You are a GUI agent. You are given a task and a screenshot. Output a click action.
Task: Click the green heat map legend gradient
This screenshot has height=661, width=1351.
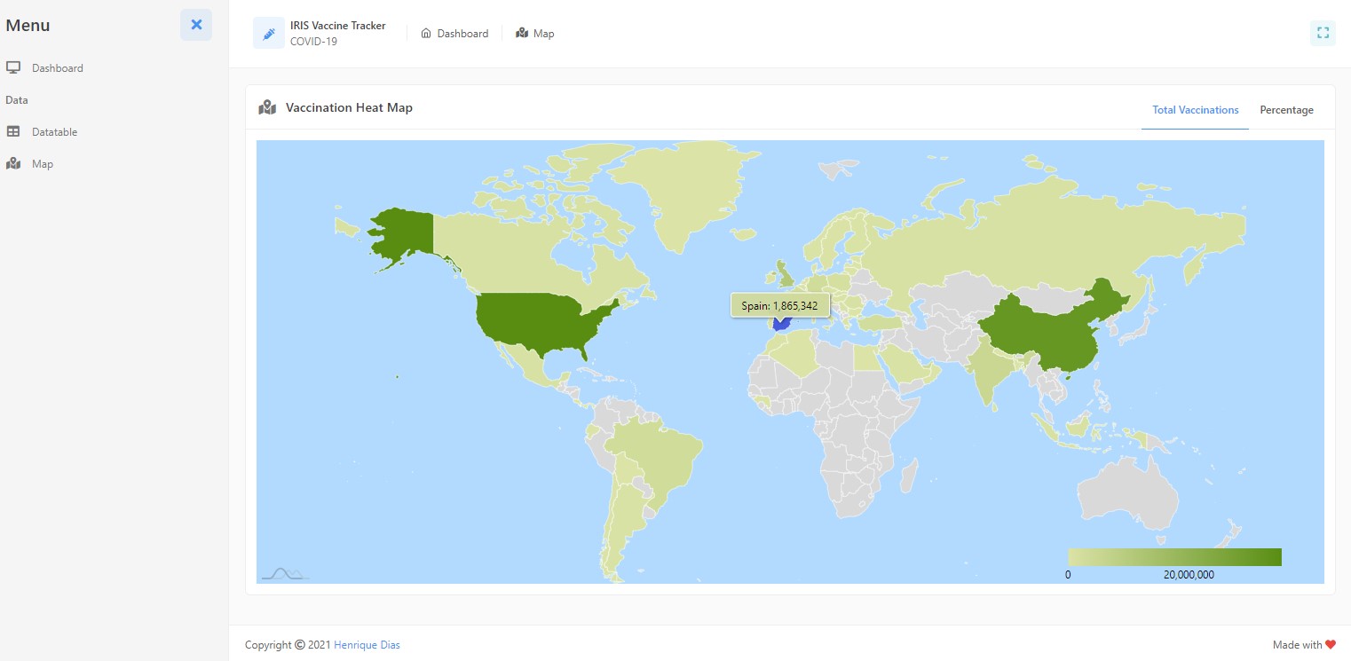coord(1173,557)
